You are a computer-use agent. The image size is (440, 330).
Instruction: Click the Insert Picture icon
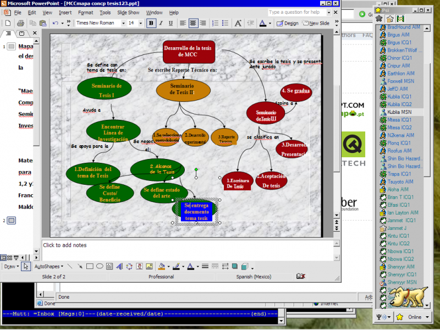149,266
